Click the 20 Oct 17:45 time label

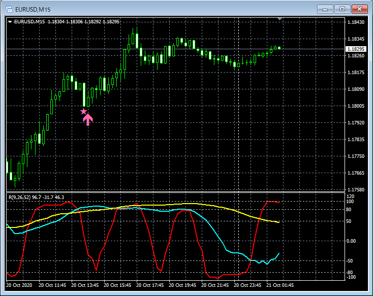(x=150, y=285)
